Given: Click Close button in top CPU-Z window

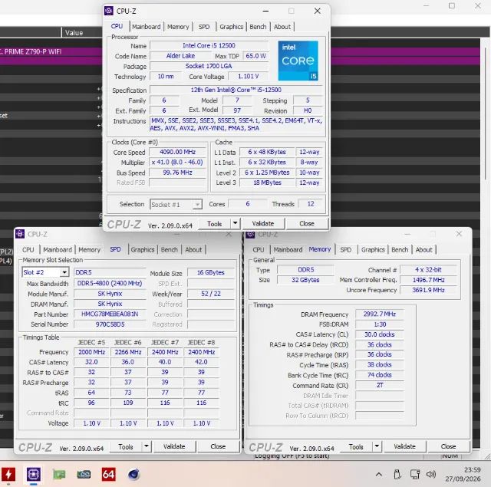Looking at the screenshot, I should click(x=307, y=223).
